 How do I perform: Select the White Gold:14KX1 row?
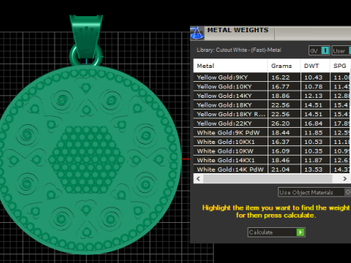pyautogui.click(x=272, y=160)
